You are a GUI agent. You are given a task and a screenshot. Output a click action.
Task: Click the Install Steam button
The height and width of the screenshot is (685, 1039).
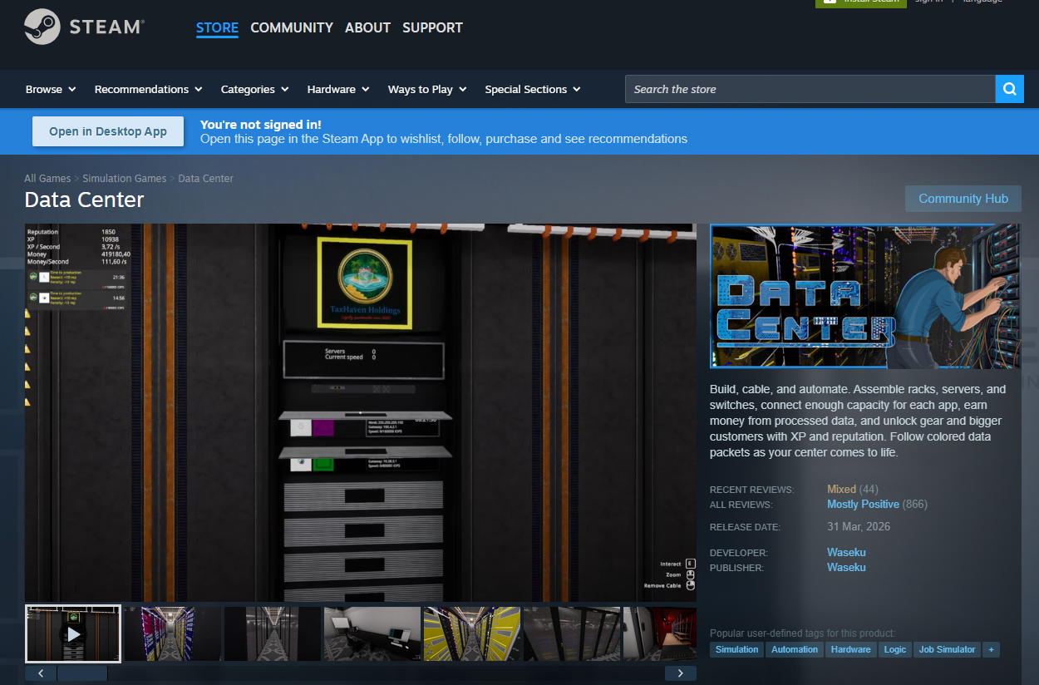[x=860, y=2]
